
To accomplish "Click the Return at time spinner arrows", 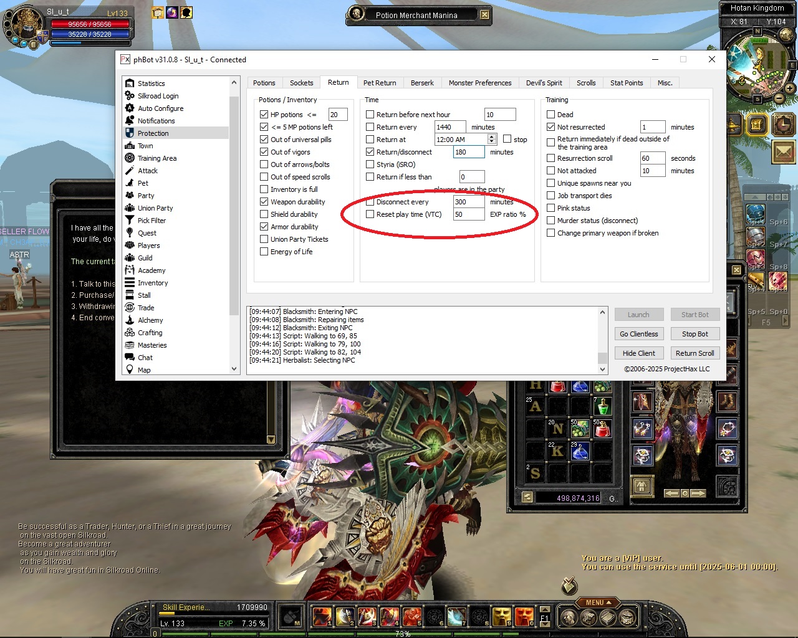I will 492,140.
